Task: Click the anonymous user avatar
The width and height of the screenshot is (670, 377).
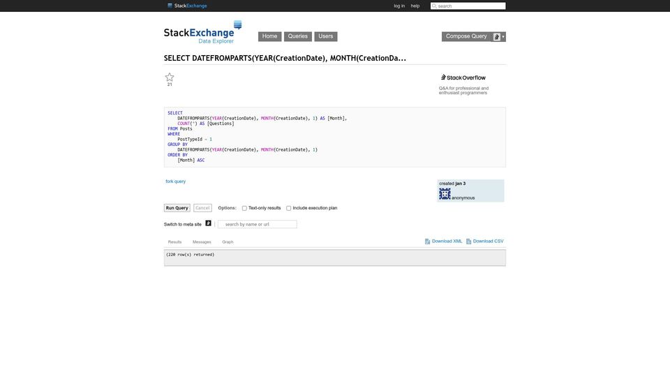Action: [445, 194]
